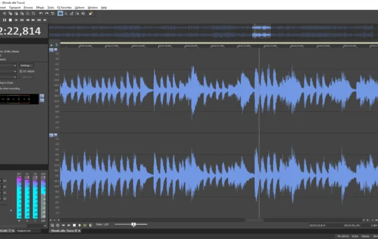Click the yellow icon at the toolbar's end
This screenshot has width=378, height=239.
click(x=91, y=13)
